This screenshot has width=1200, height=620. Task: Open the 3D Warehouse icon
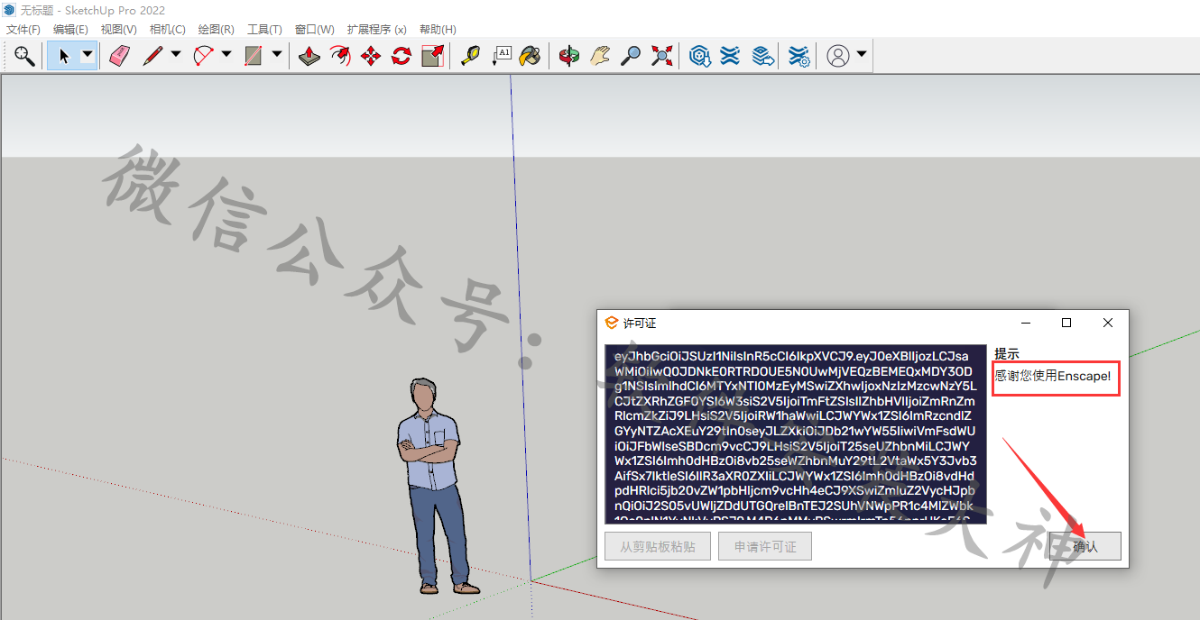[x=699, y=56]
